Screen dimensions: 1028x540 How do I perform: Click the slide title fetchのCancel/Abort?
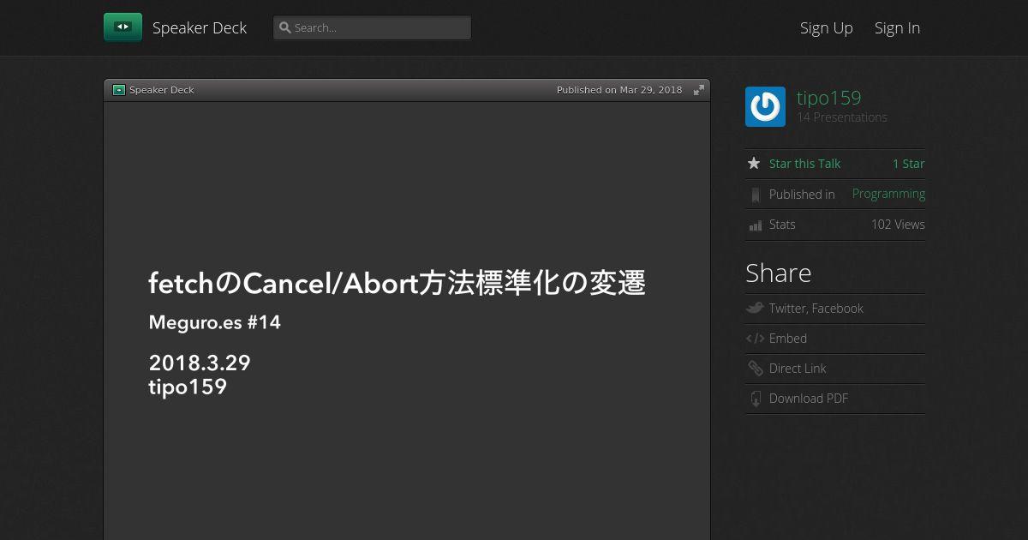point(397,283)
